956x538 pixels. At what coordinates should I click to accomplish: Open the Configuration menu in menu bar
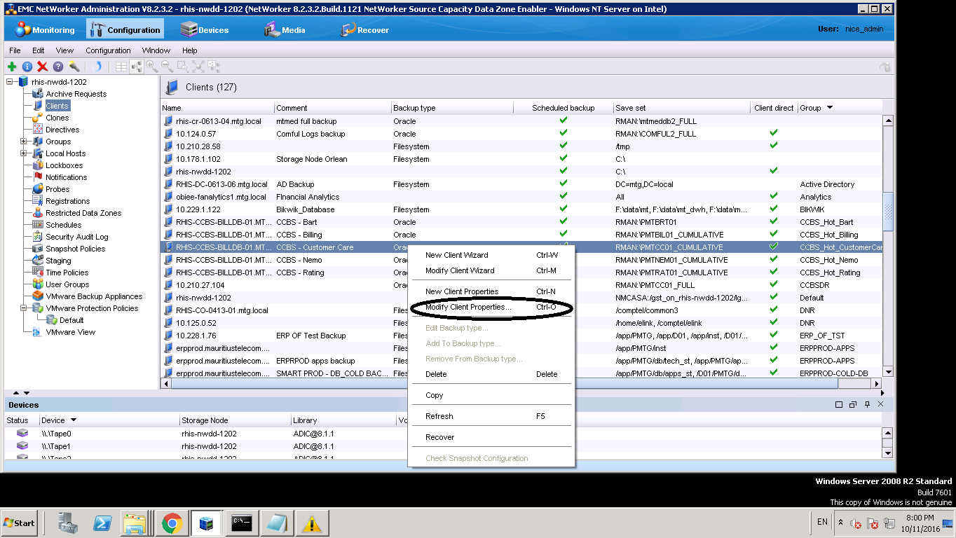coord(108,50)
